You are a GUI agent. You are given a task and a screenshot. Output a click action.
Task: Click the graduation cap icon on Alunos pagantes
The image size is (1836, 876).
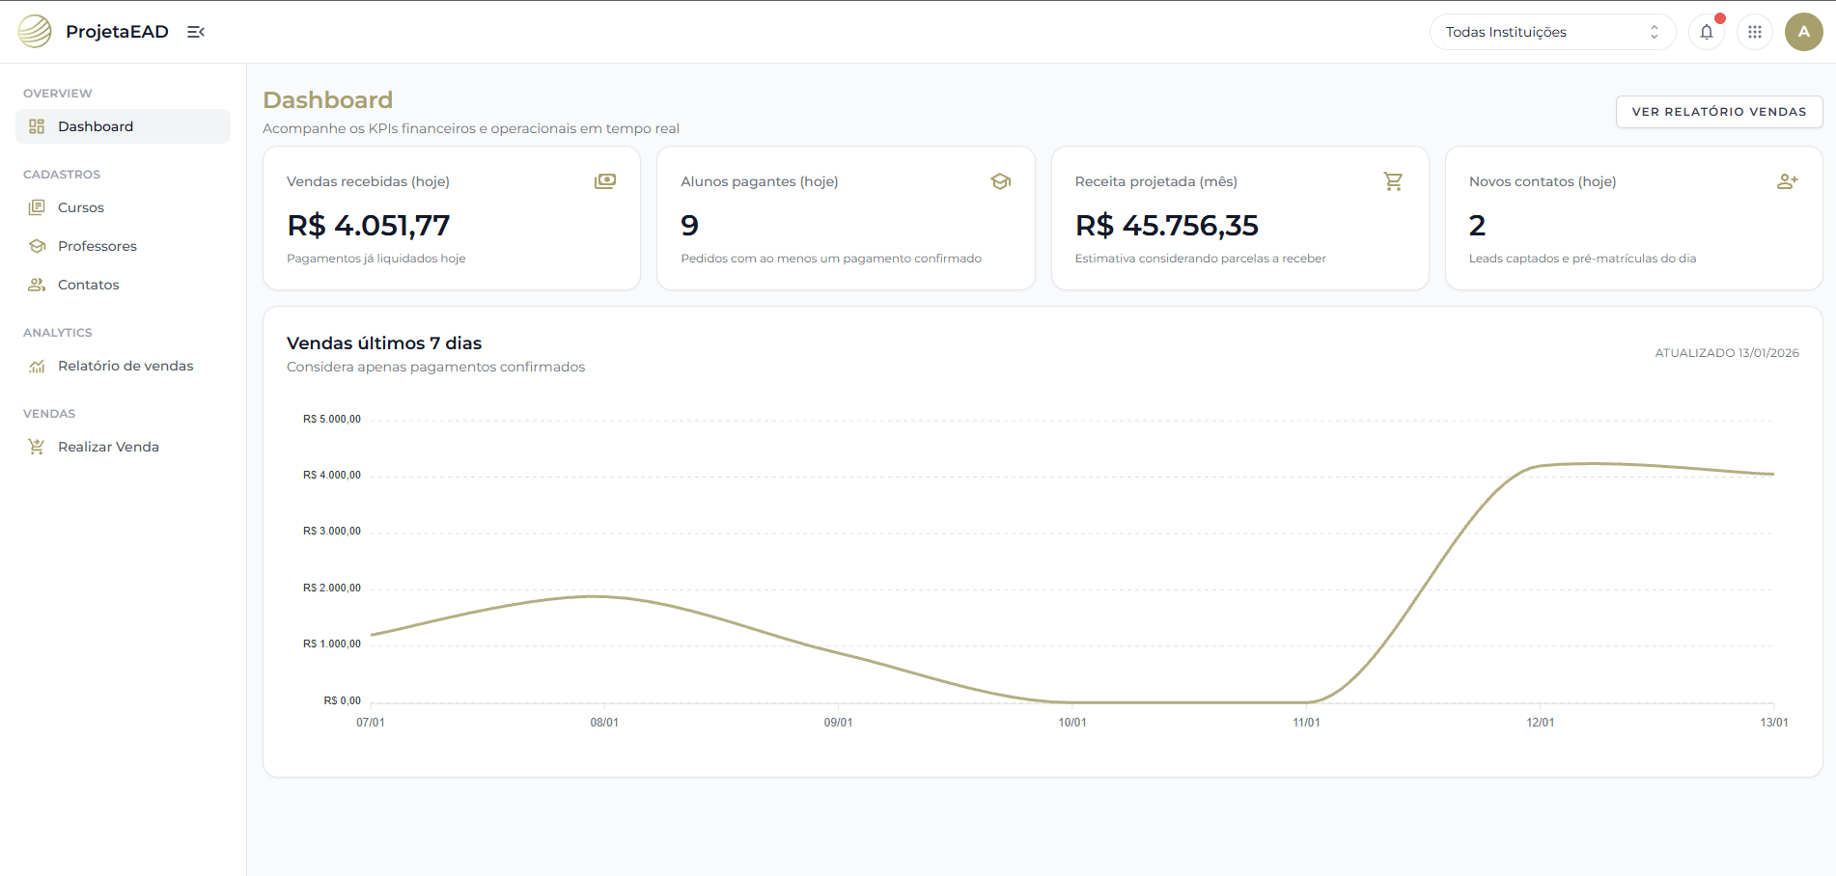pyautogui.click(x=1000, y=181)
